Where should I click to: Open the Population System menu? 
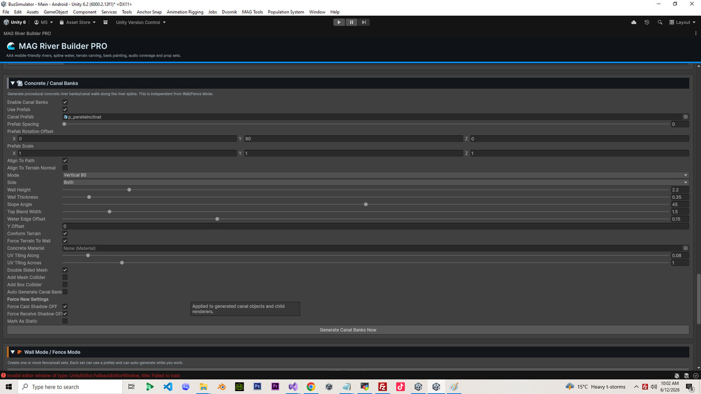click(286, 12)
